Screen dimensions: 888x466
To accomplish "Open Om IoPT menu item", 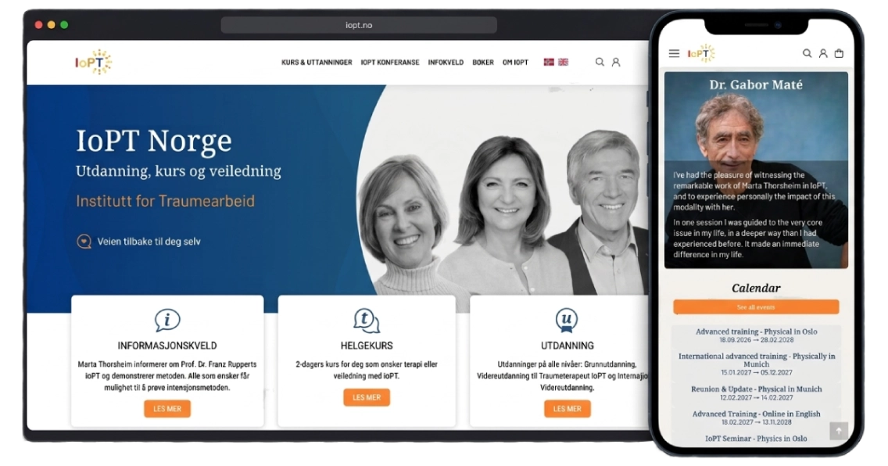I will 515,63.
